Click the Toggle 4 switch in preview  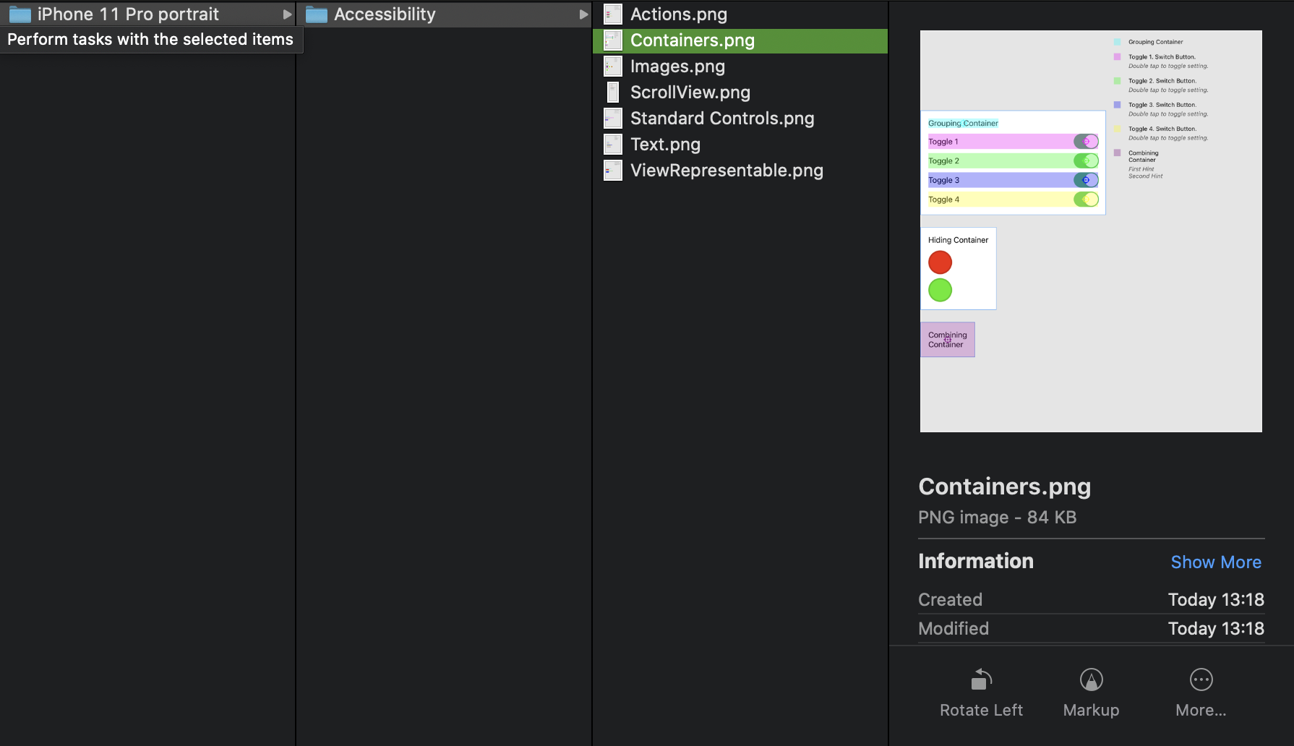(1085, 200)
